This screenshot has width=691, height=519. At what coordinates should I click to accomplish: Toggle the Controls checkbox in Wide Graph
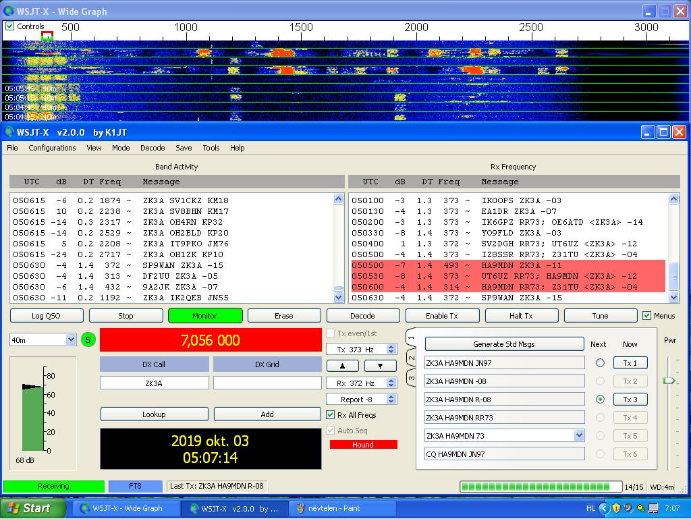(x=9, y=26)
